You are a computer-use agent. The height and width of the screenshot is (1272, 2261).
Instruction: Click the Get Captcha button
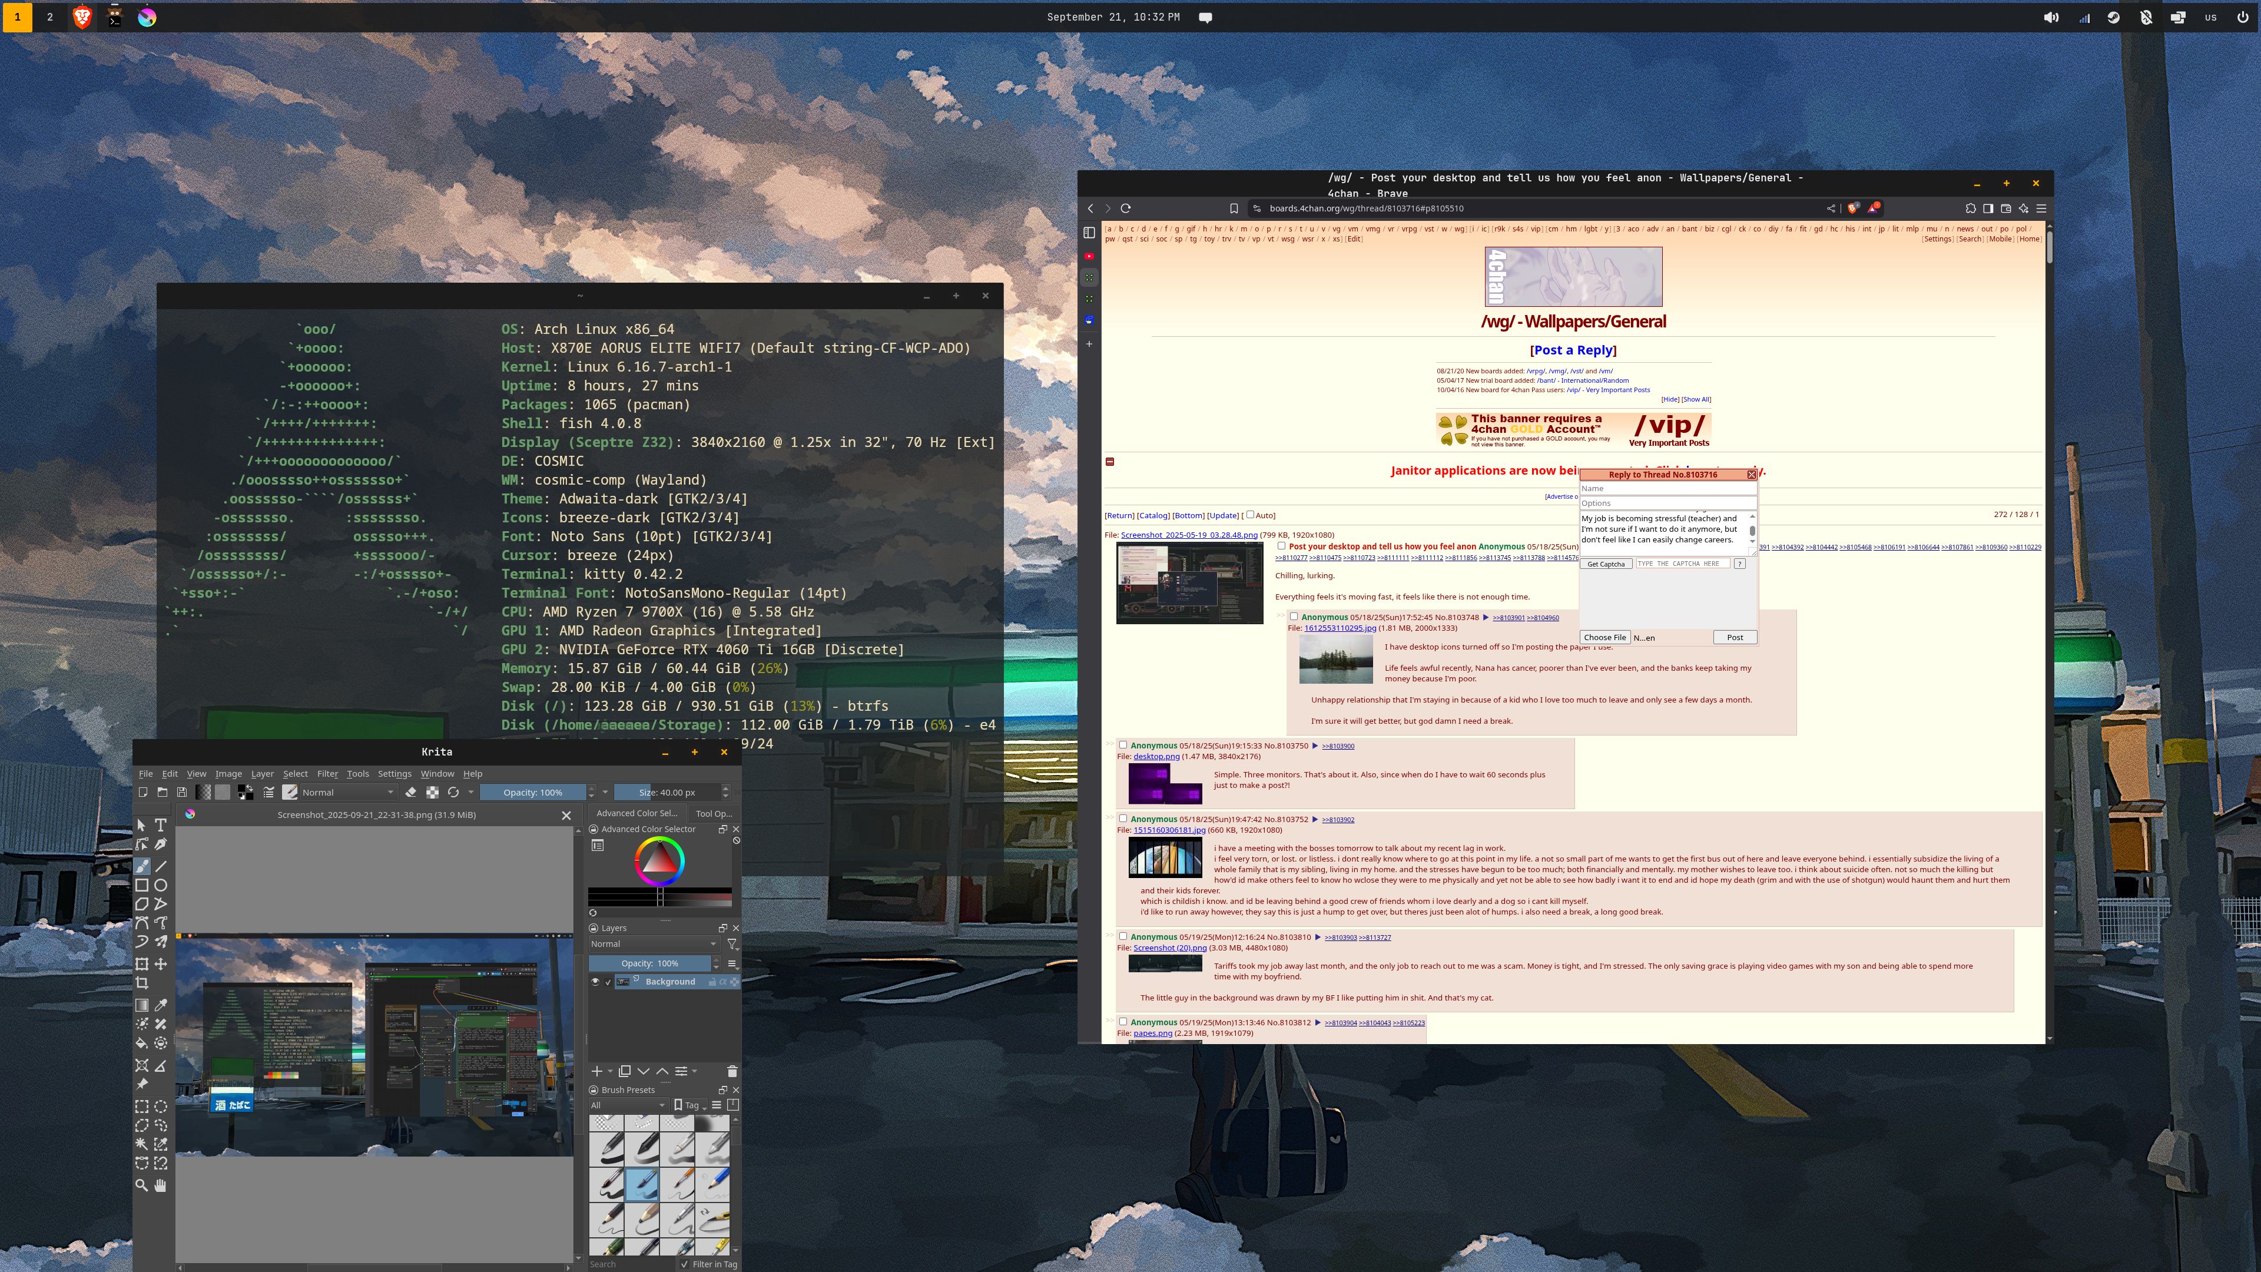(x=1605, y=564)
